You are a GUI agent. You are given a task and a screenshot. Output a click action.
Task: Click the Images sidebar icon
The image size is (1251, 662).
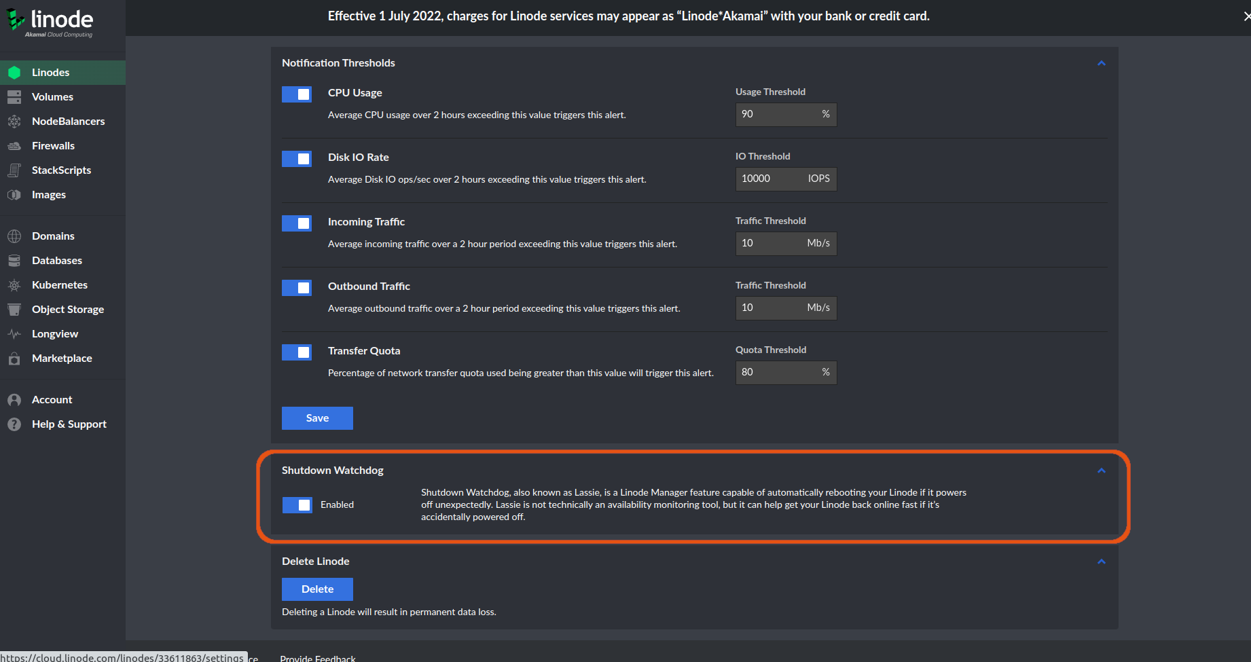pos(14,195)
